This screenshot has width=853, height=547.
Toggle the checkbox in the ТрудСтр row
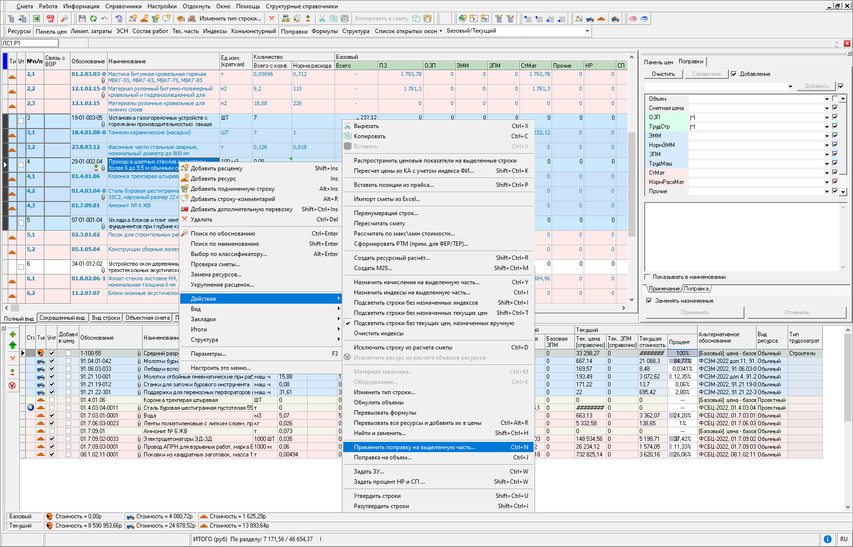[835, 127]
